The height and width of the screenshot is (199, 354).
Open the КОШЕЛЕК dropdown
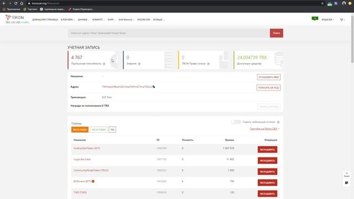328,20
